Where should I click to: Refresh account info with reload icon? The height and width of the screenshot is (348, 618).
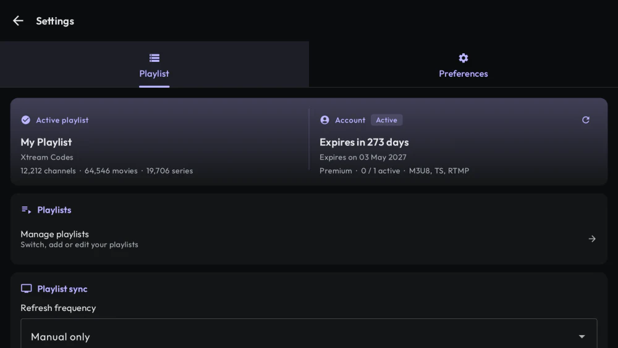586,120
